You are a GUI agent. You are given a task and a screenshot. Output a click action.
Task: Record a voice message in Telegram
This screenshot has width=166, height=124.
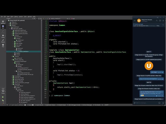[x=163, y=103]
